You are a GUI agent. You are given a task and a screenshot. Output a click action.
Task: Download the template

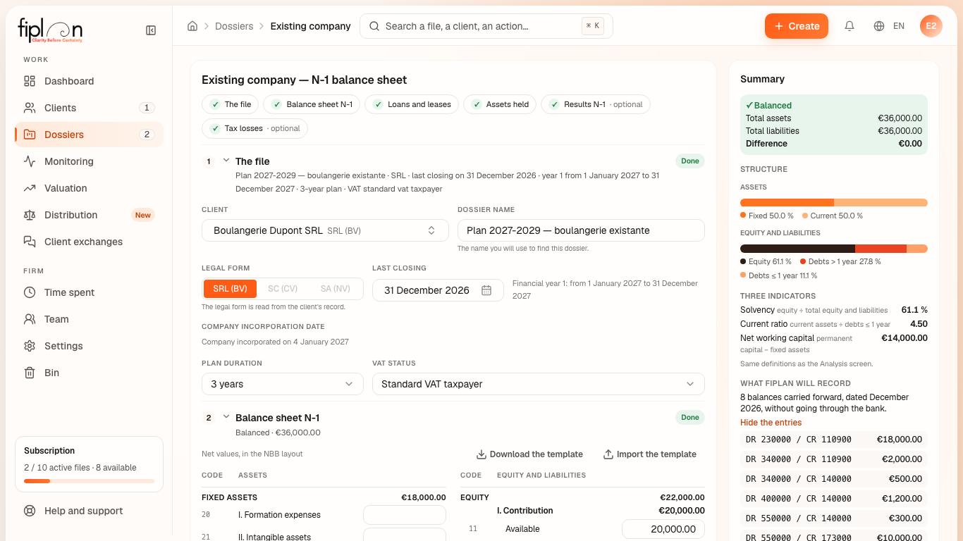pyautogui.click(x=530, y=454)
